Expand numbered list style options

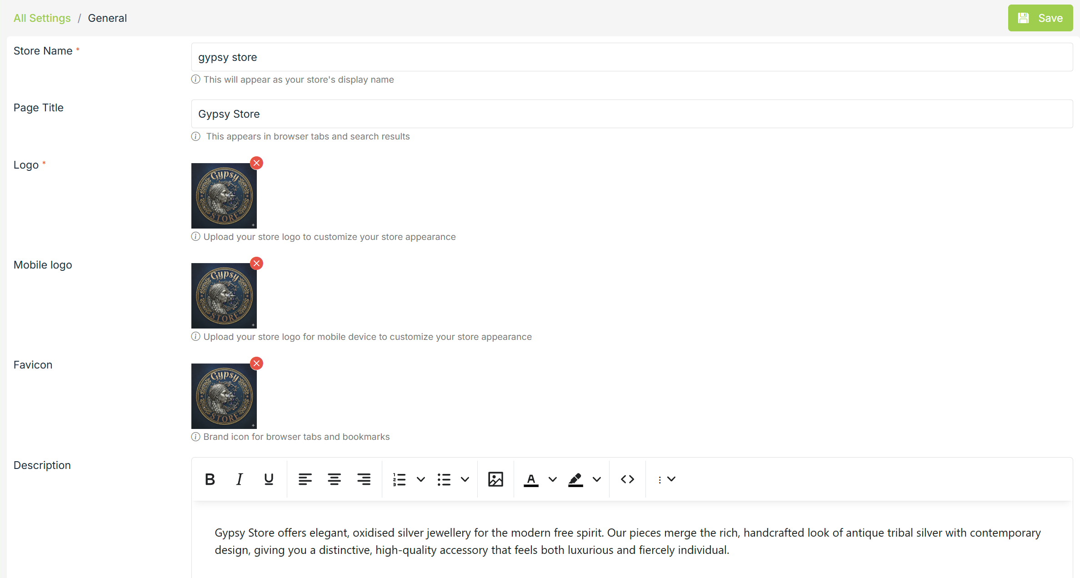[421, 479]
